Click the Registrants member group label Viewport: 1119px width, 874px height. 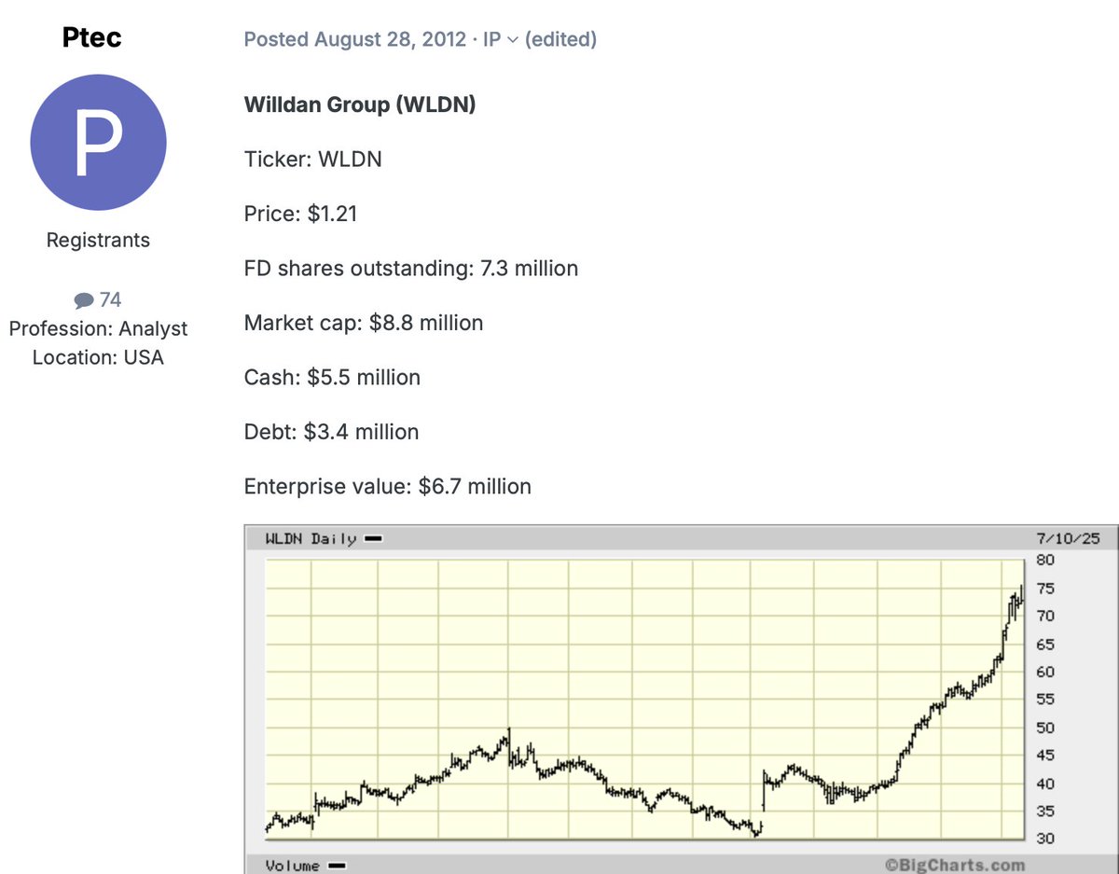[98, 241]
